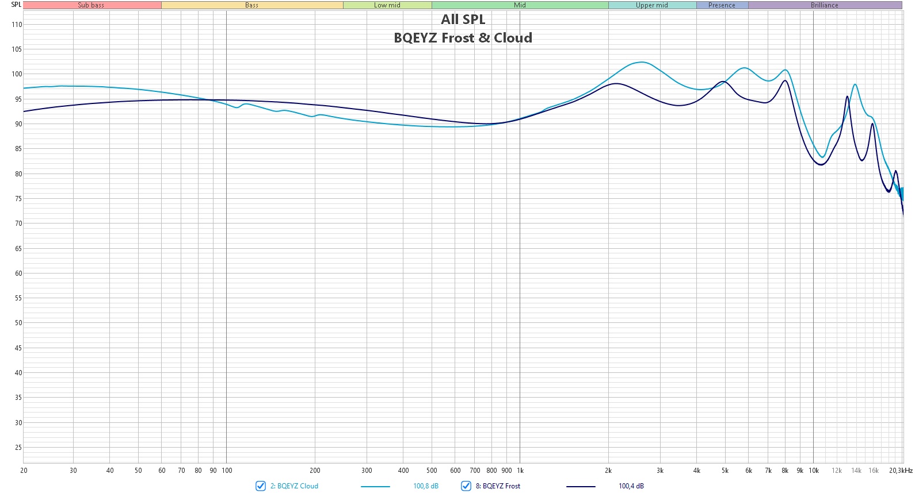The image size is (915, 493).
Task: Select the '2: BQEYZ Cloud' legend label
Action: click(294, 486)
